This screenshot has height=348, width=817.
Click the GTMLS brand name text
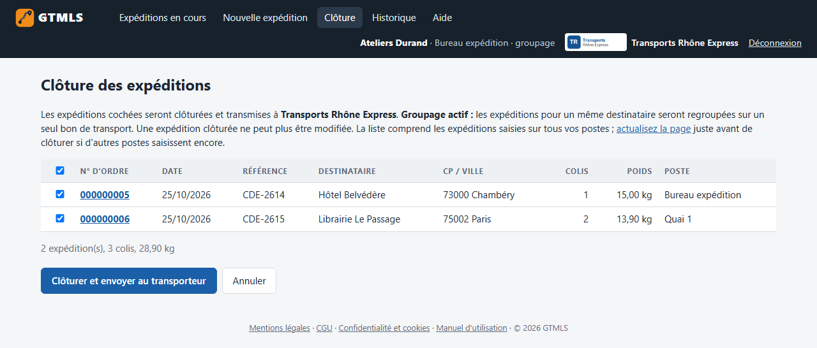coord(61,18)
